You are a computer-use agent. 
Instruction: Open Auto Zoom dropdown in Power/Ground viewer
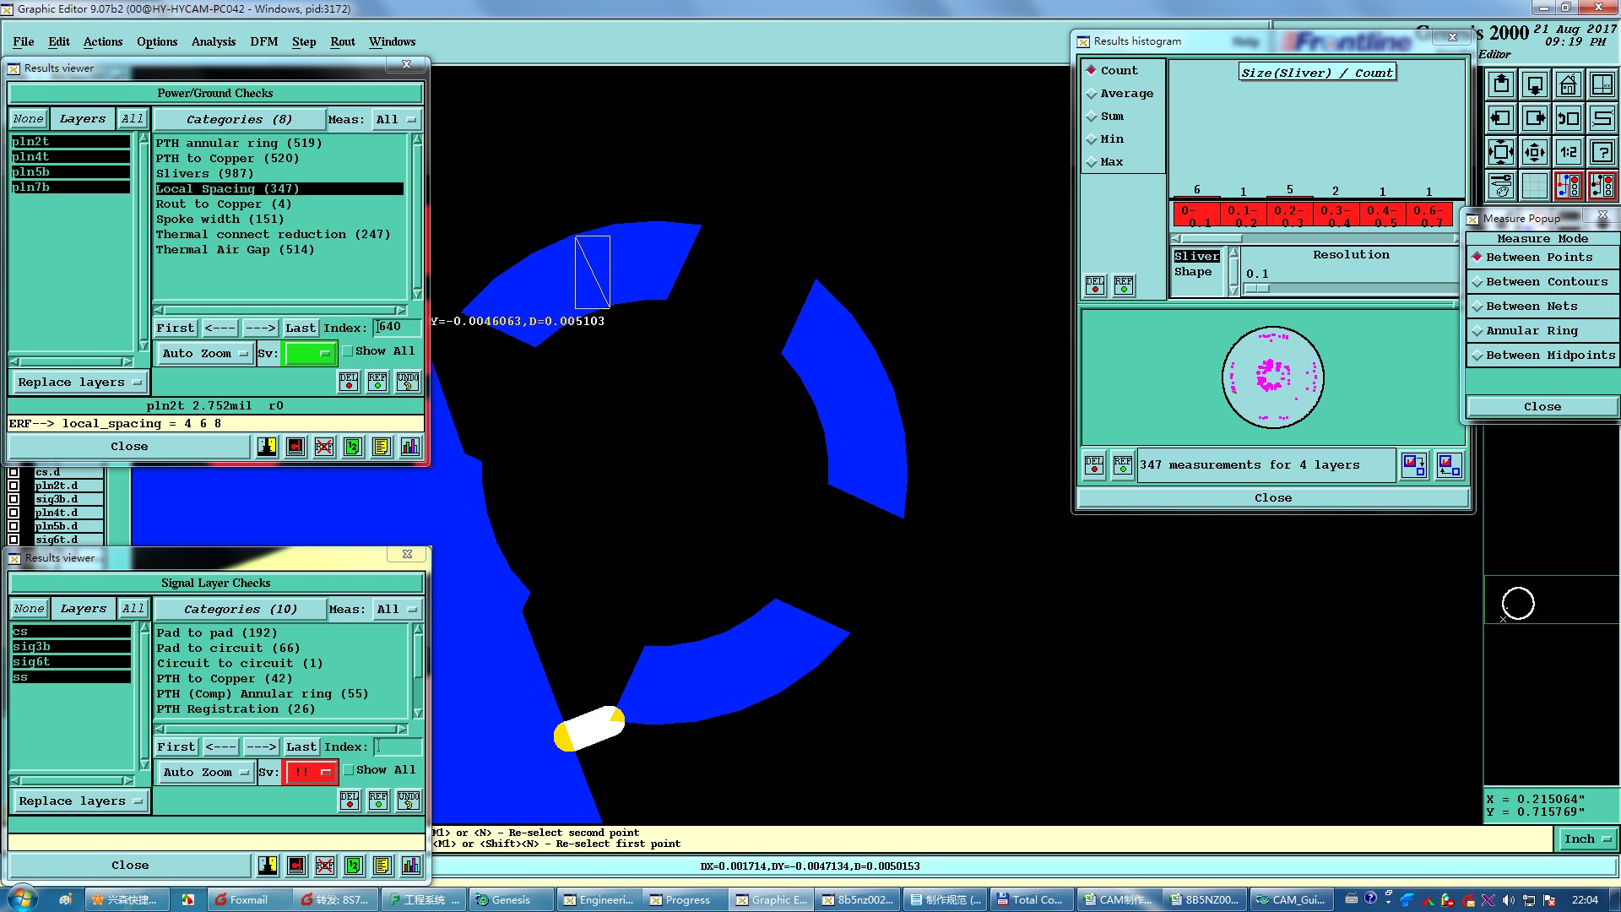point(204,353)
